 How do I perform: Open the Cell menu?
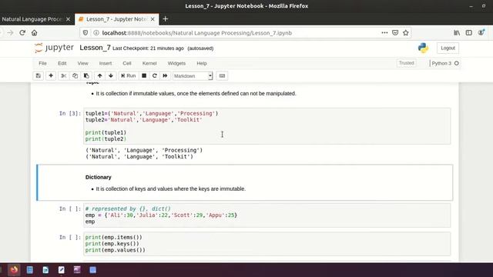coord(126,63)
